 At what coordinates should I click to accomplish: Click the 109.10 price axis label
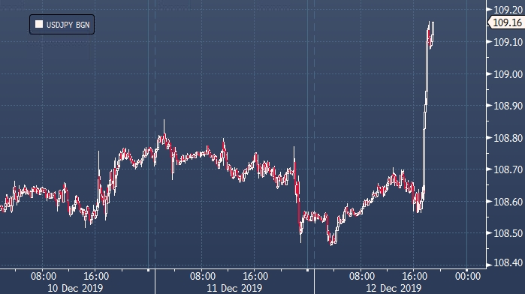click(508, 42)
